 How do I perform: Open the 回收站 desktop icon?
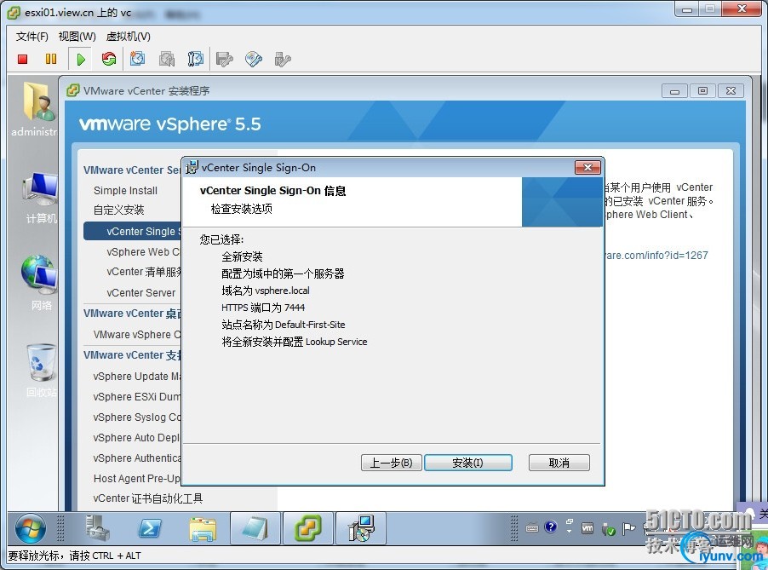coord(40,361)
